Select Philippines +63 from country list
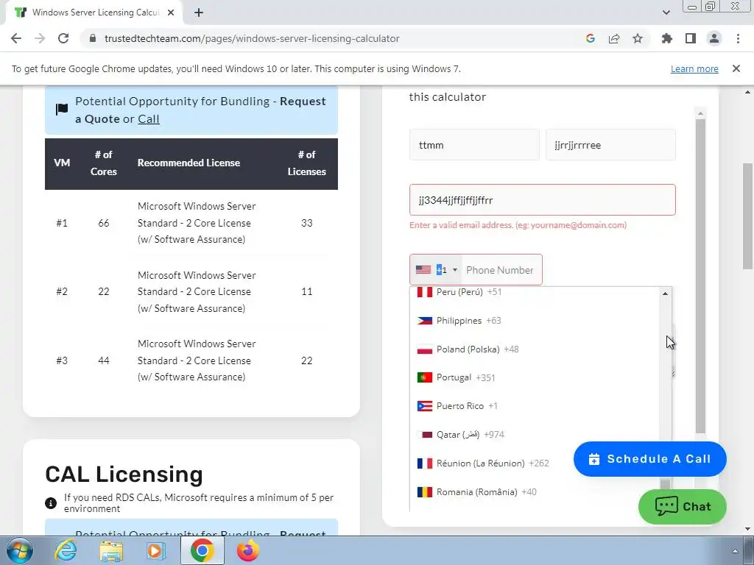754x565 pixels. [535, 321]
